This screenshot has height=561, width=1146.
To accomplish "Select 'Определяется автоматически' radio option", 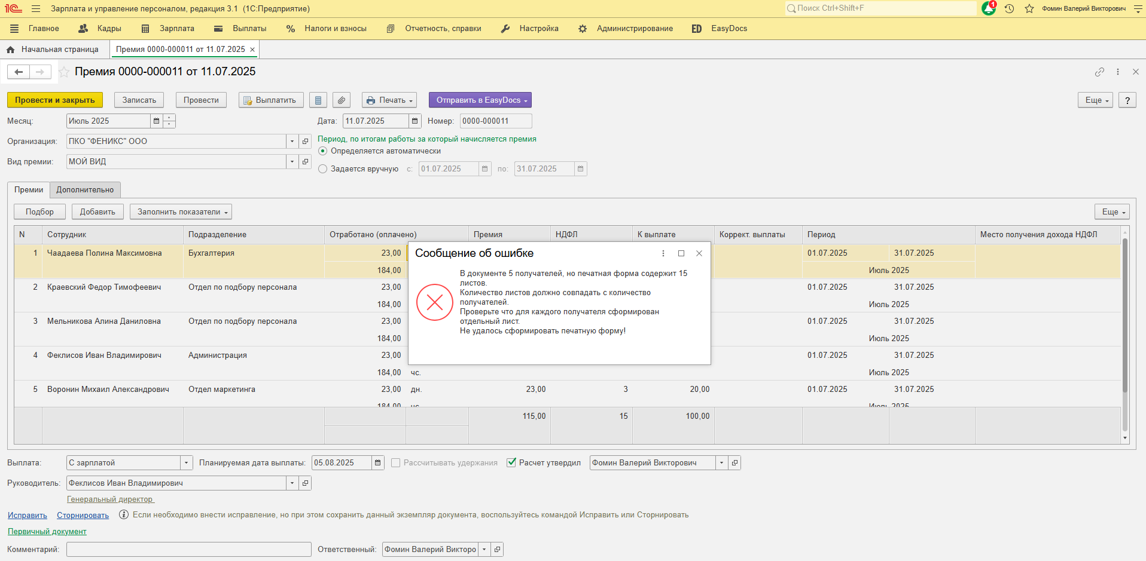I will 323,151.
